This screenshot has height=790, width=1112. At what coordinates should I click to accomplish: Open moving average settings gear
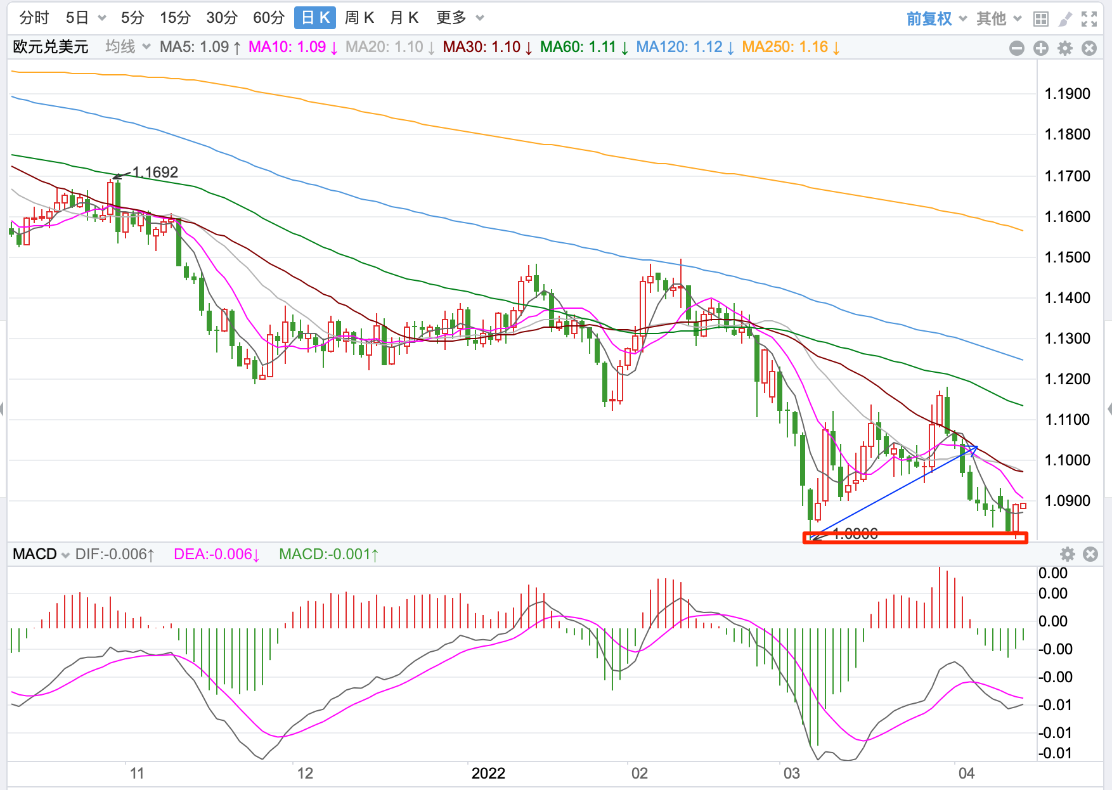[1065, 48]
